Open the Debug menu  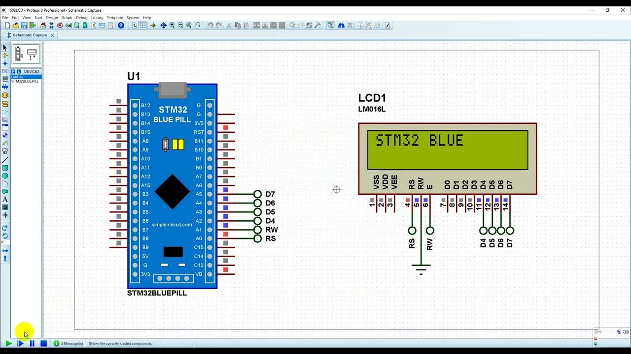point(81,18)
